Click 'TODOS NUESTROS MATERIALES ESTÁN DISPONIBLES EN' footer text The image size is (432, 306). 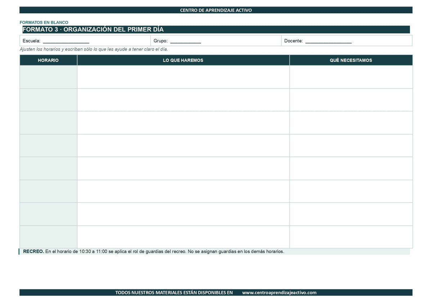coord(174,293)
